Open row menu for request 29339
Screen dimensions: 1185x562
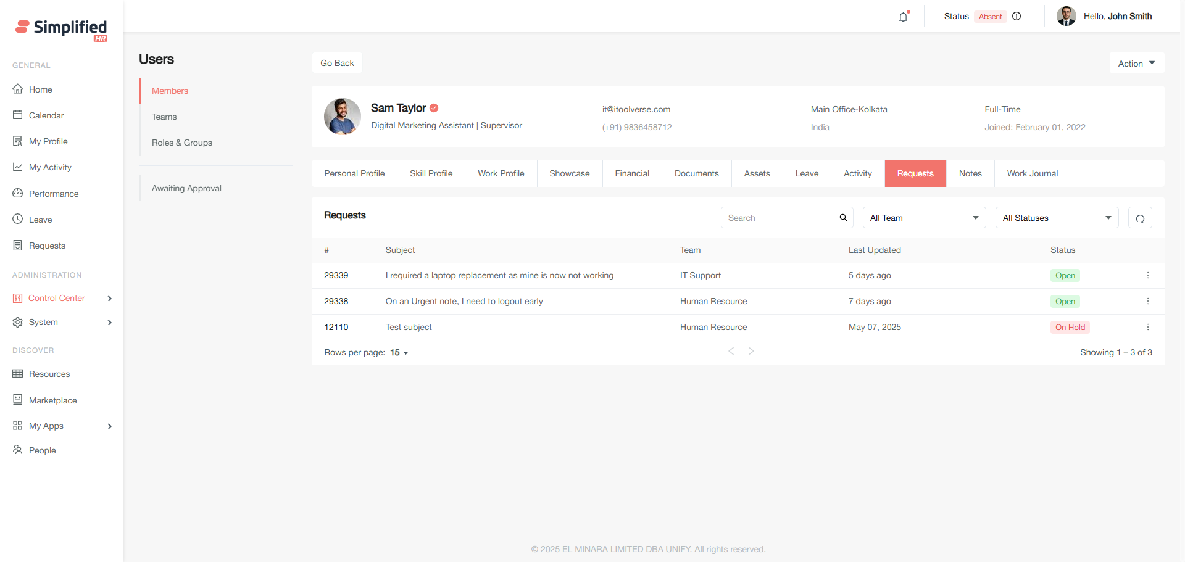1147,276
